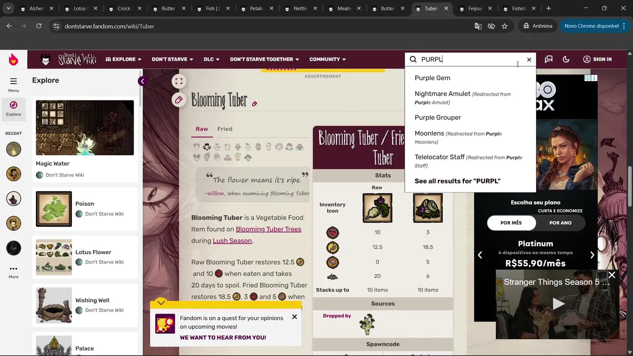This screenshot has height=356, width=633.
Task: Play the Stranger Things Season 5 video
Action: tap(558, 304)
